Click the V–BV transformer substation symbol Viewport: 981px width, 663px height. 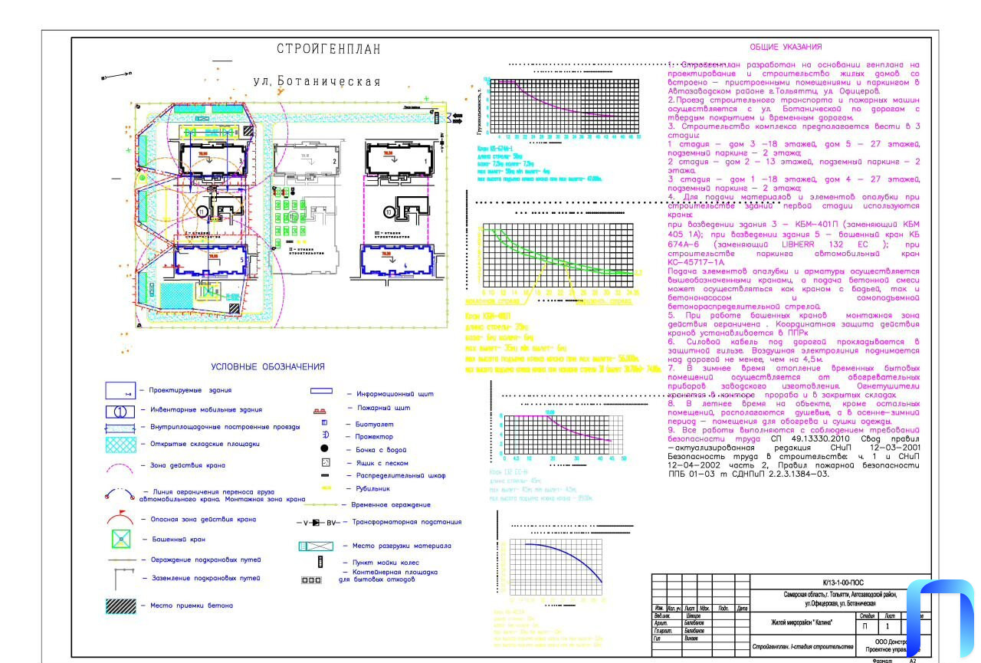(x=317, y=522)
